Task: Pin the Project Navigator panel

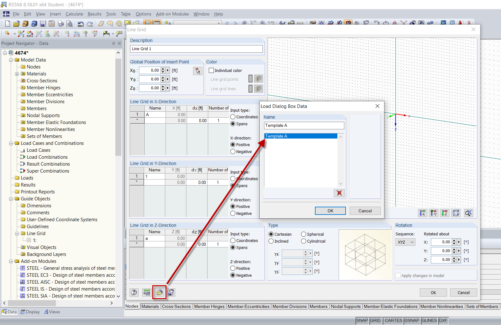Action: pos(114,43)
